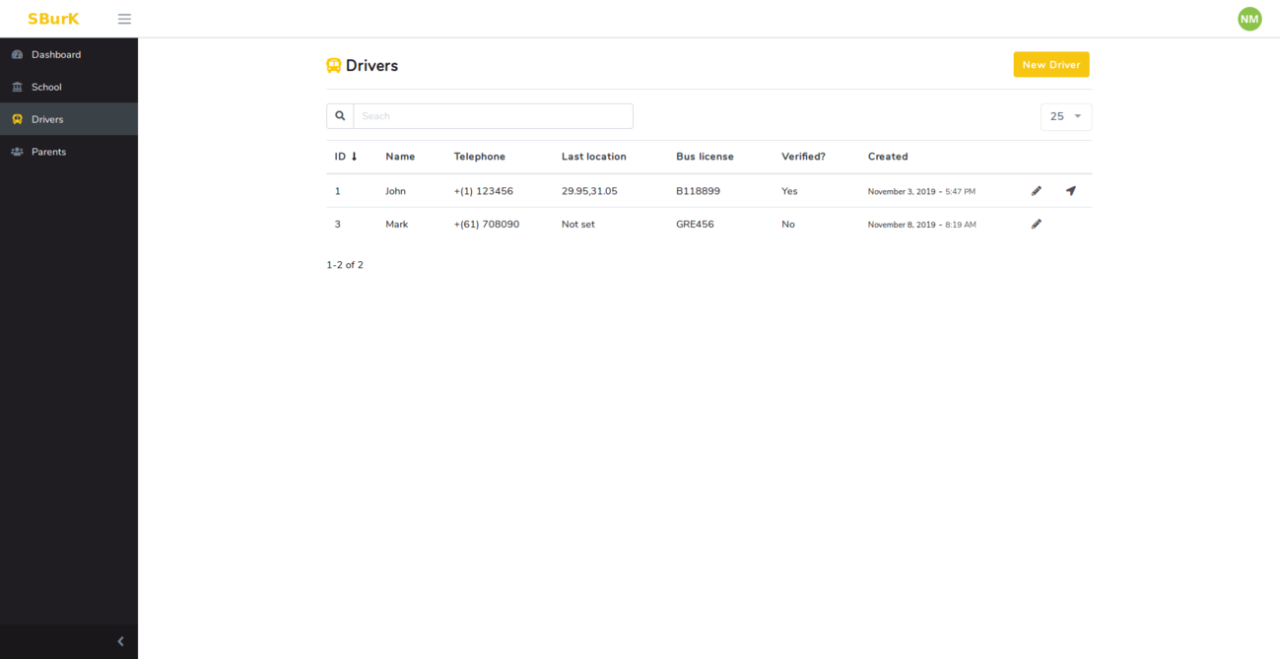The height and width of the screenshot is (659, 1280).
Task: Collapse the sidebar using the bottom-left chevron
Action: (x=120, y=640)
